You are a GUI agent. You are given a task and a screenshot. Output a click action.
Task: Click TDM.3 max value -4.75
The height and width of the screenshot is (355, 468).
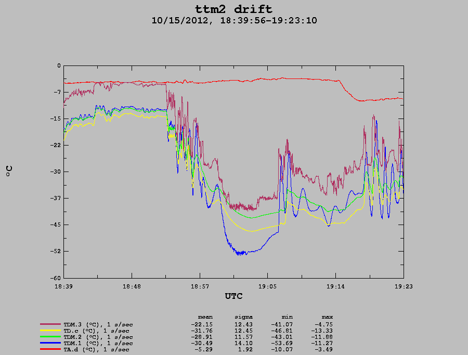(323, 324)
